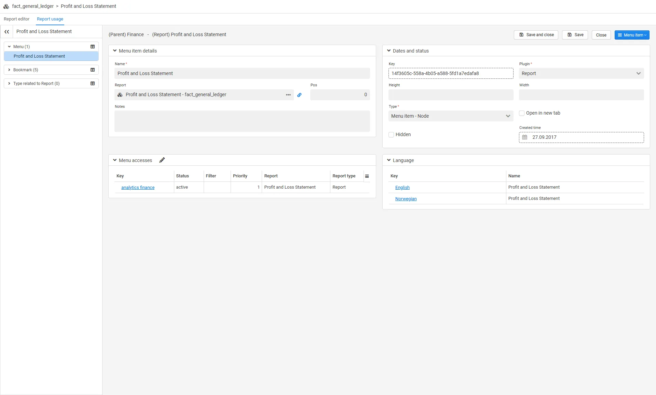Collapse sidebar with double-chevron icon

click(x=7, y=32)
